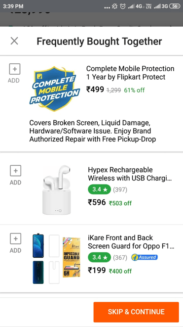The height and width of the screenshot is (327, 183).
Task: Tap the 3.4 star rating badge for iKare
Action: click(100, 258)
